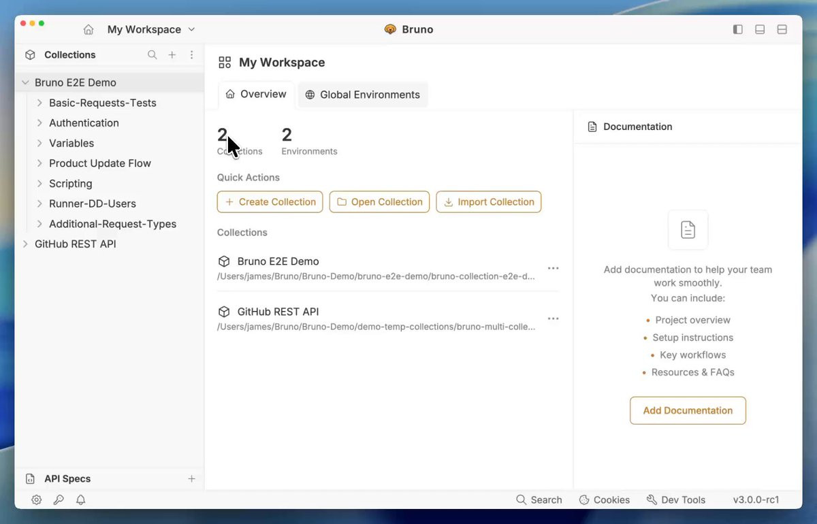The width and height of the screenshot is (817, 524).
Task: Click the My Workspace grid icon
Action: pos(225,63)
